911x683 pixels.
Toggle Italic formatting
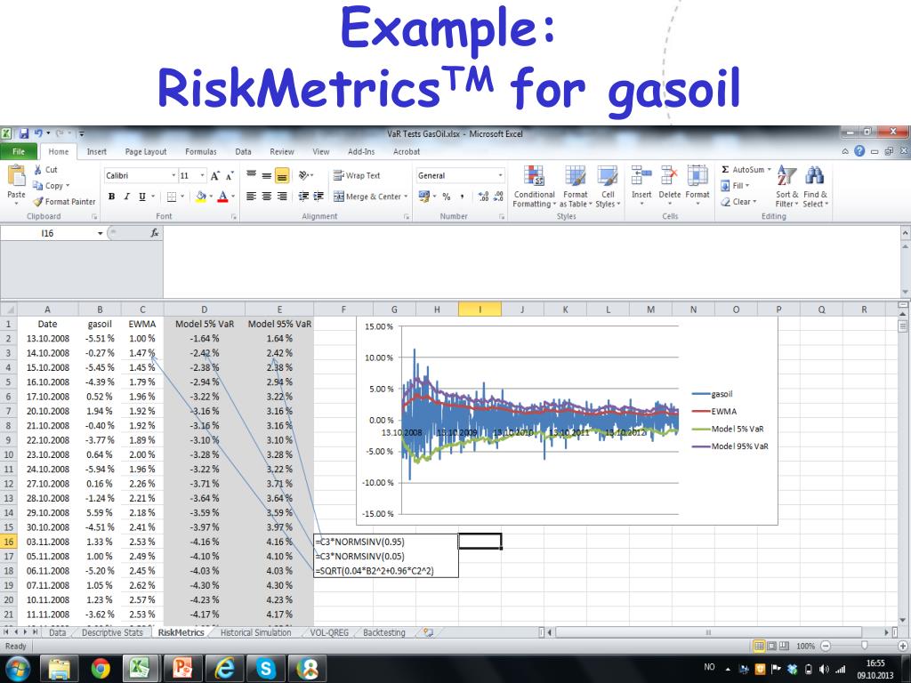point(126,197)
